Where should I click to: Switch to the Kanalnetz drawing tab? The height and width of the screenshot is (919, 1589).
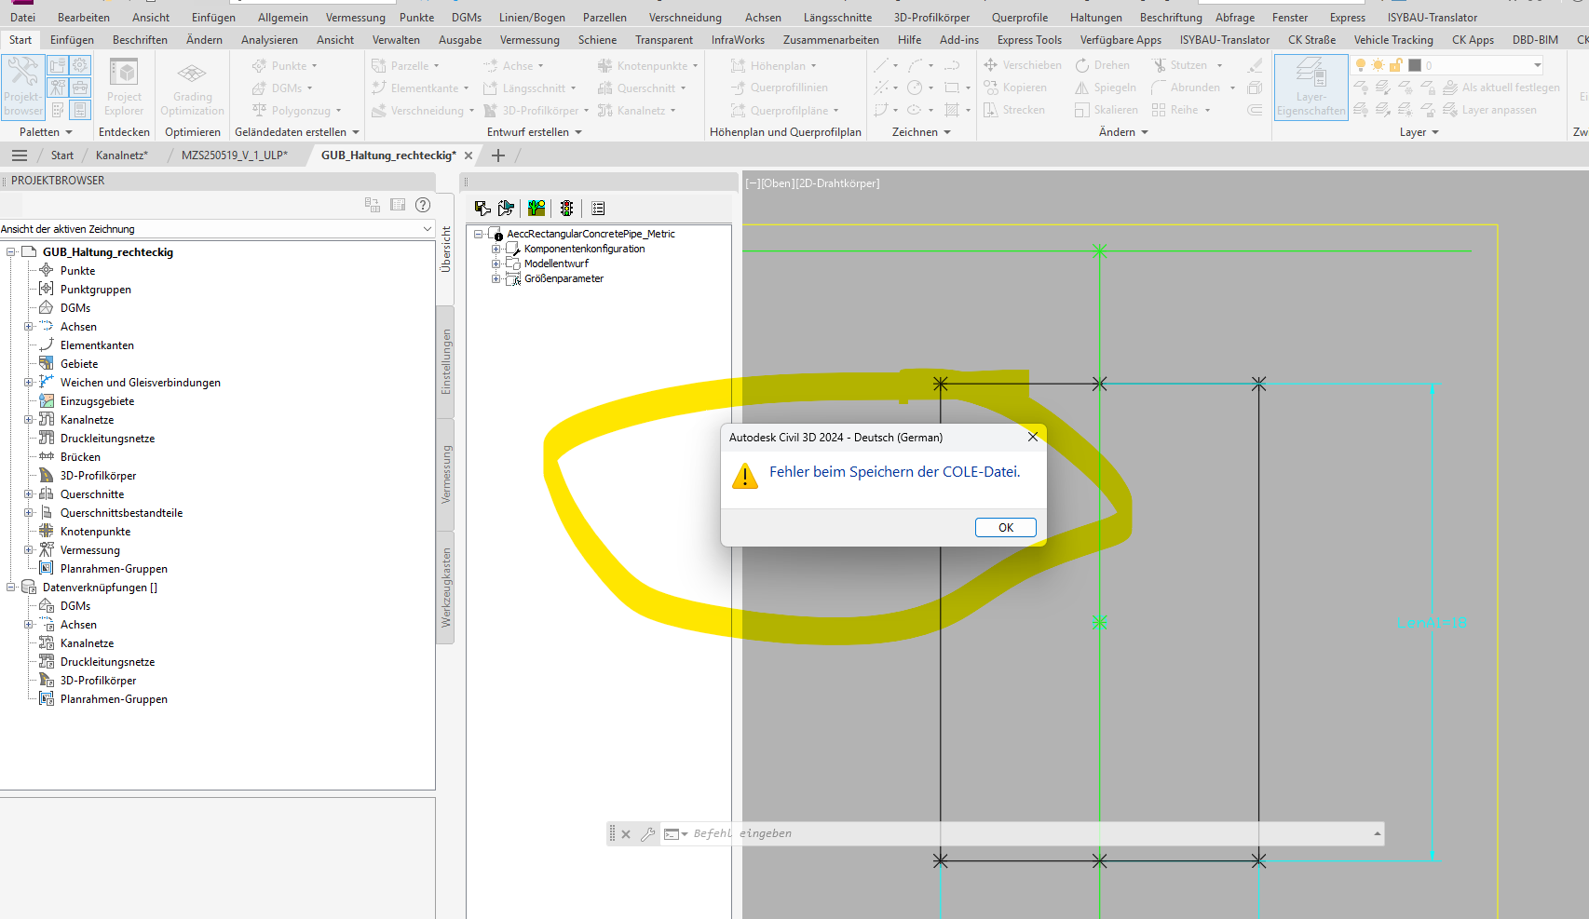(122, 155)
